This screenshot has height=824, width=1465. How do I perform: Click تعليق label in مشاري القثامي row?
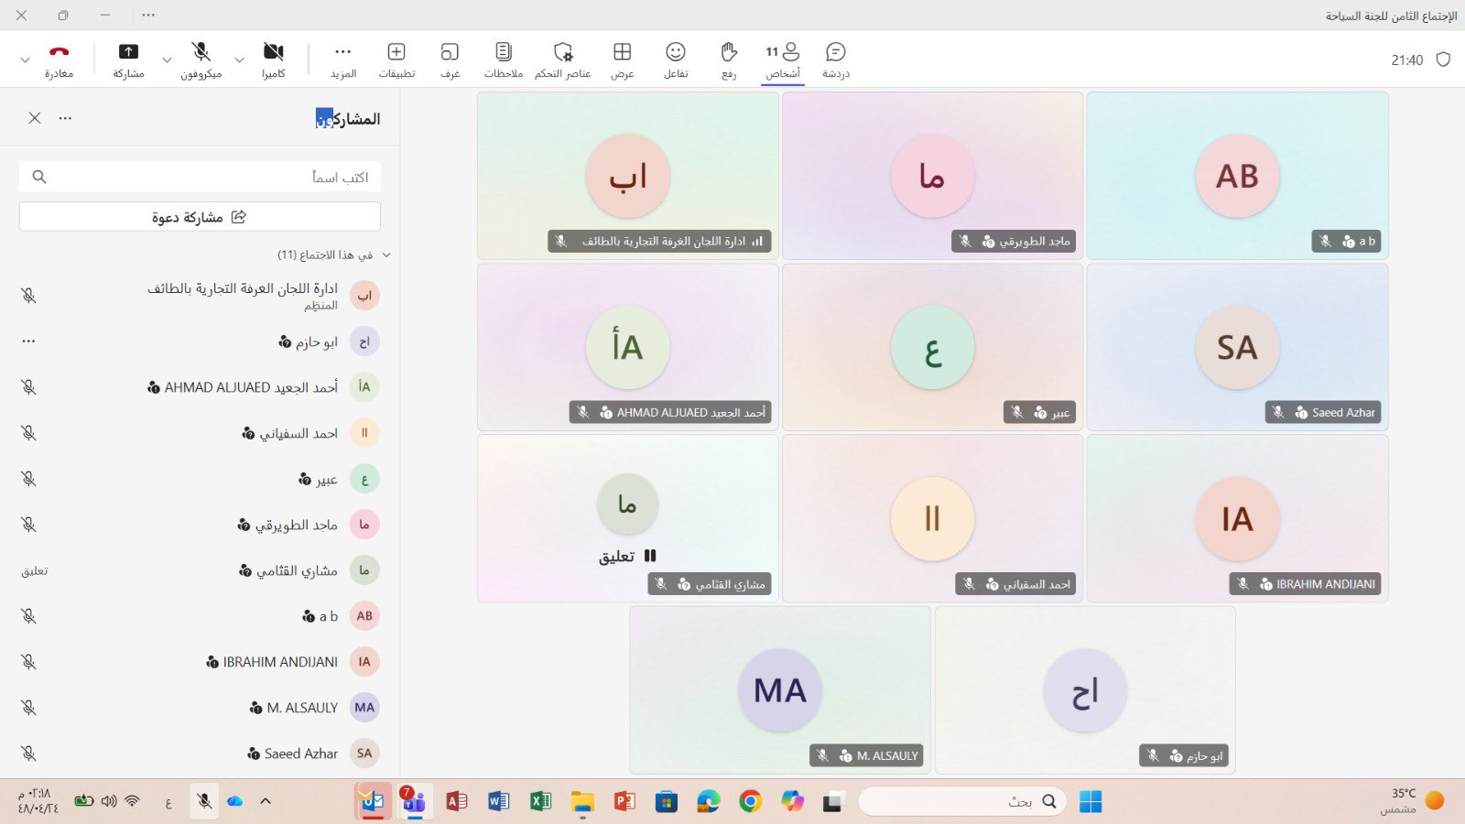pyautogui.click(x=34, y=570)
